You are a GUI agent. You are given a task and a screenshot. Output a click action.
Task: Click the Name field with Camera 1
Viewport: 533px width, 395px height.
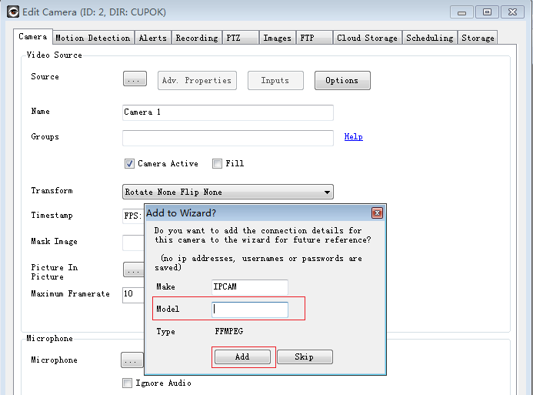228,112
